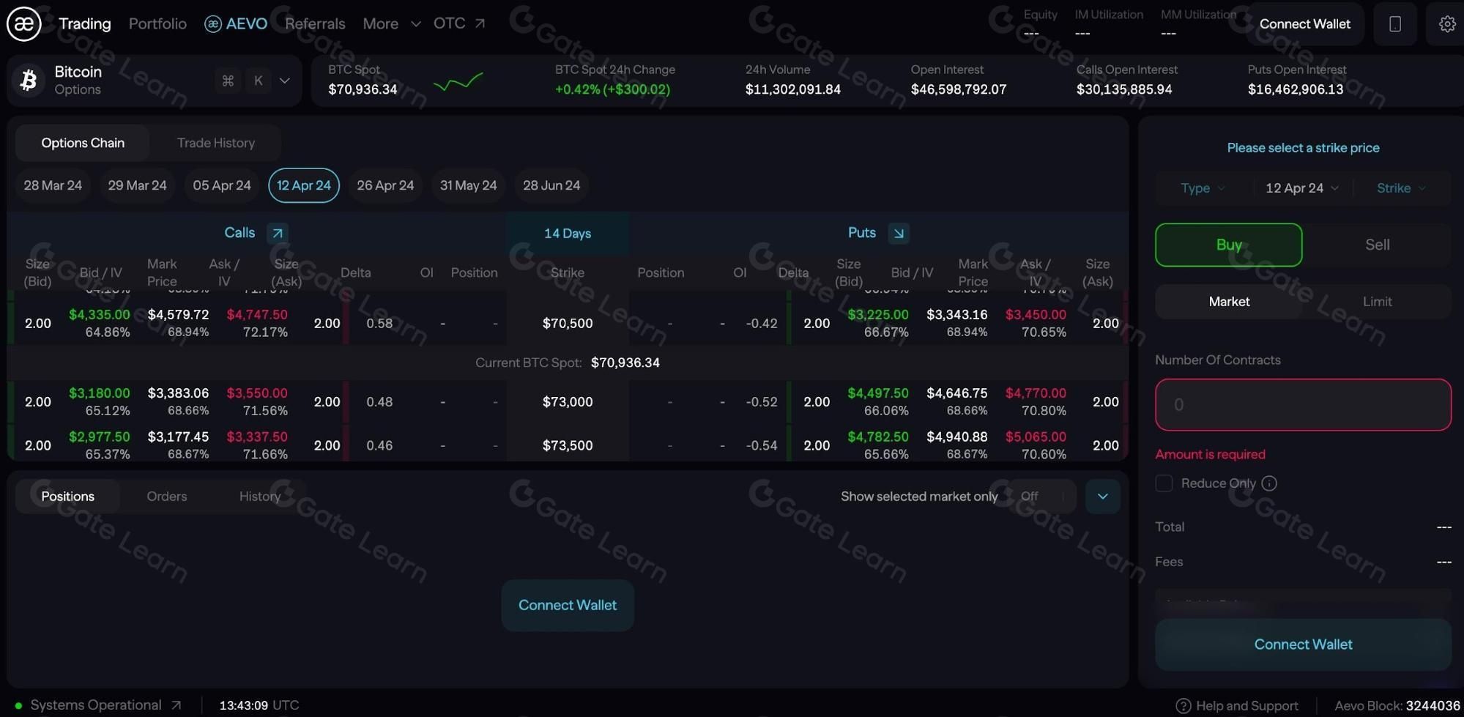Select the $70,500 strike row
The width and height of the screenshot is (1464, 717).
click(568, 323)
